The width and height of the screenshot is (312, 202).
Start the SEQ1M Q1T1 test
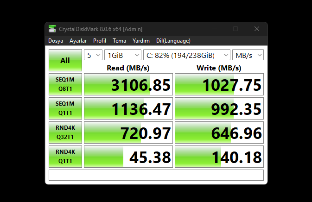(x=65, y=108)
